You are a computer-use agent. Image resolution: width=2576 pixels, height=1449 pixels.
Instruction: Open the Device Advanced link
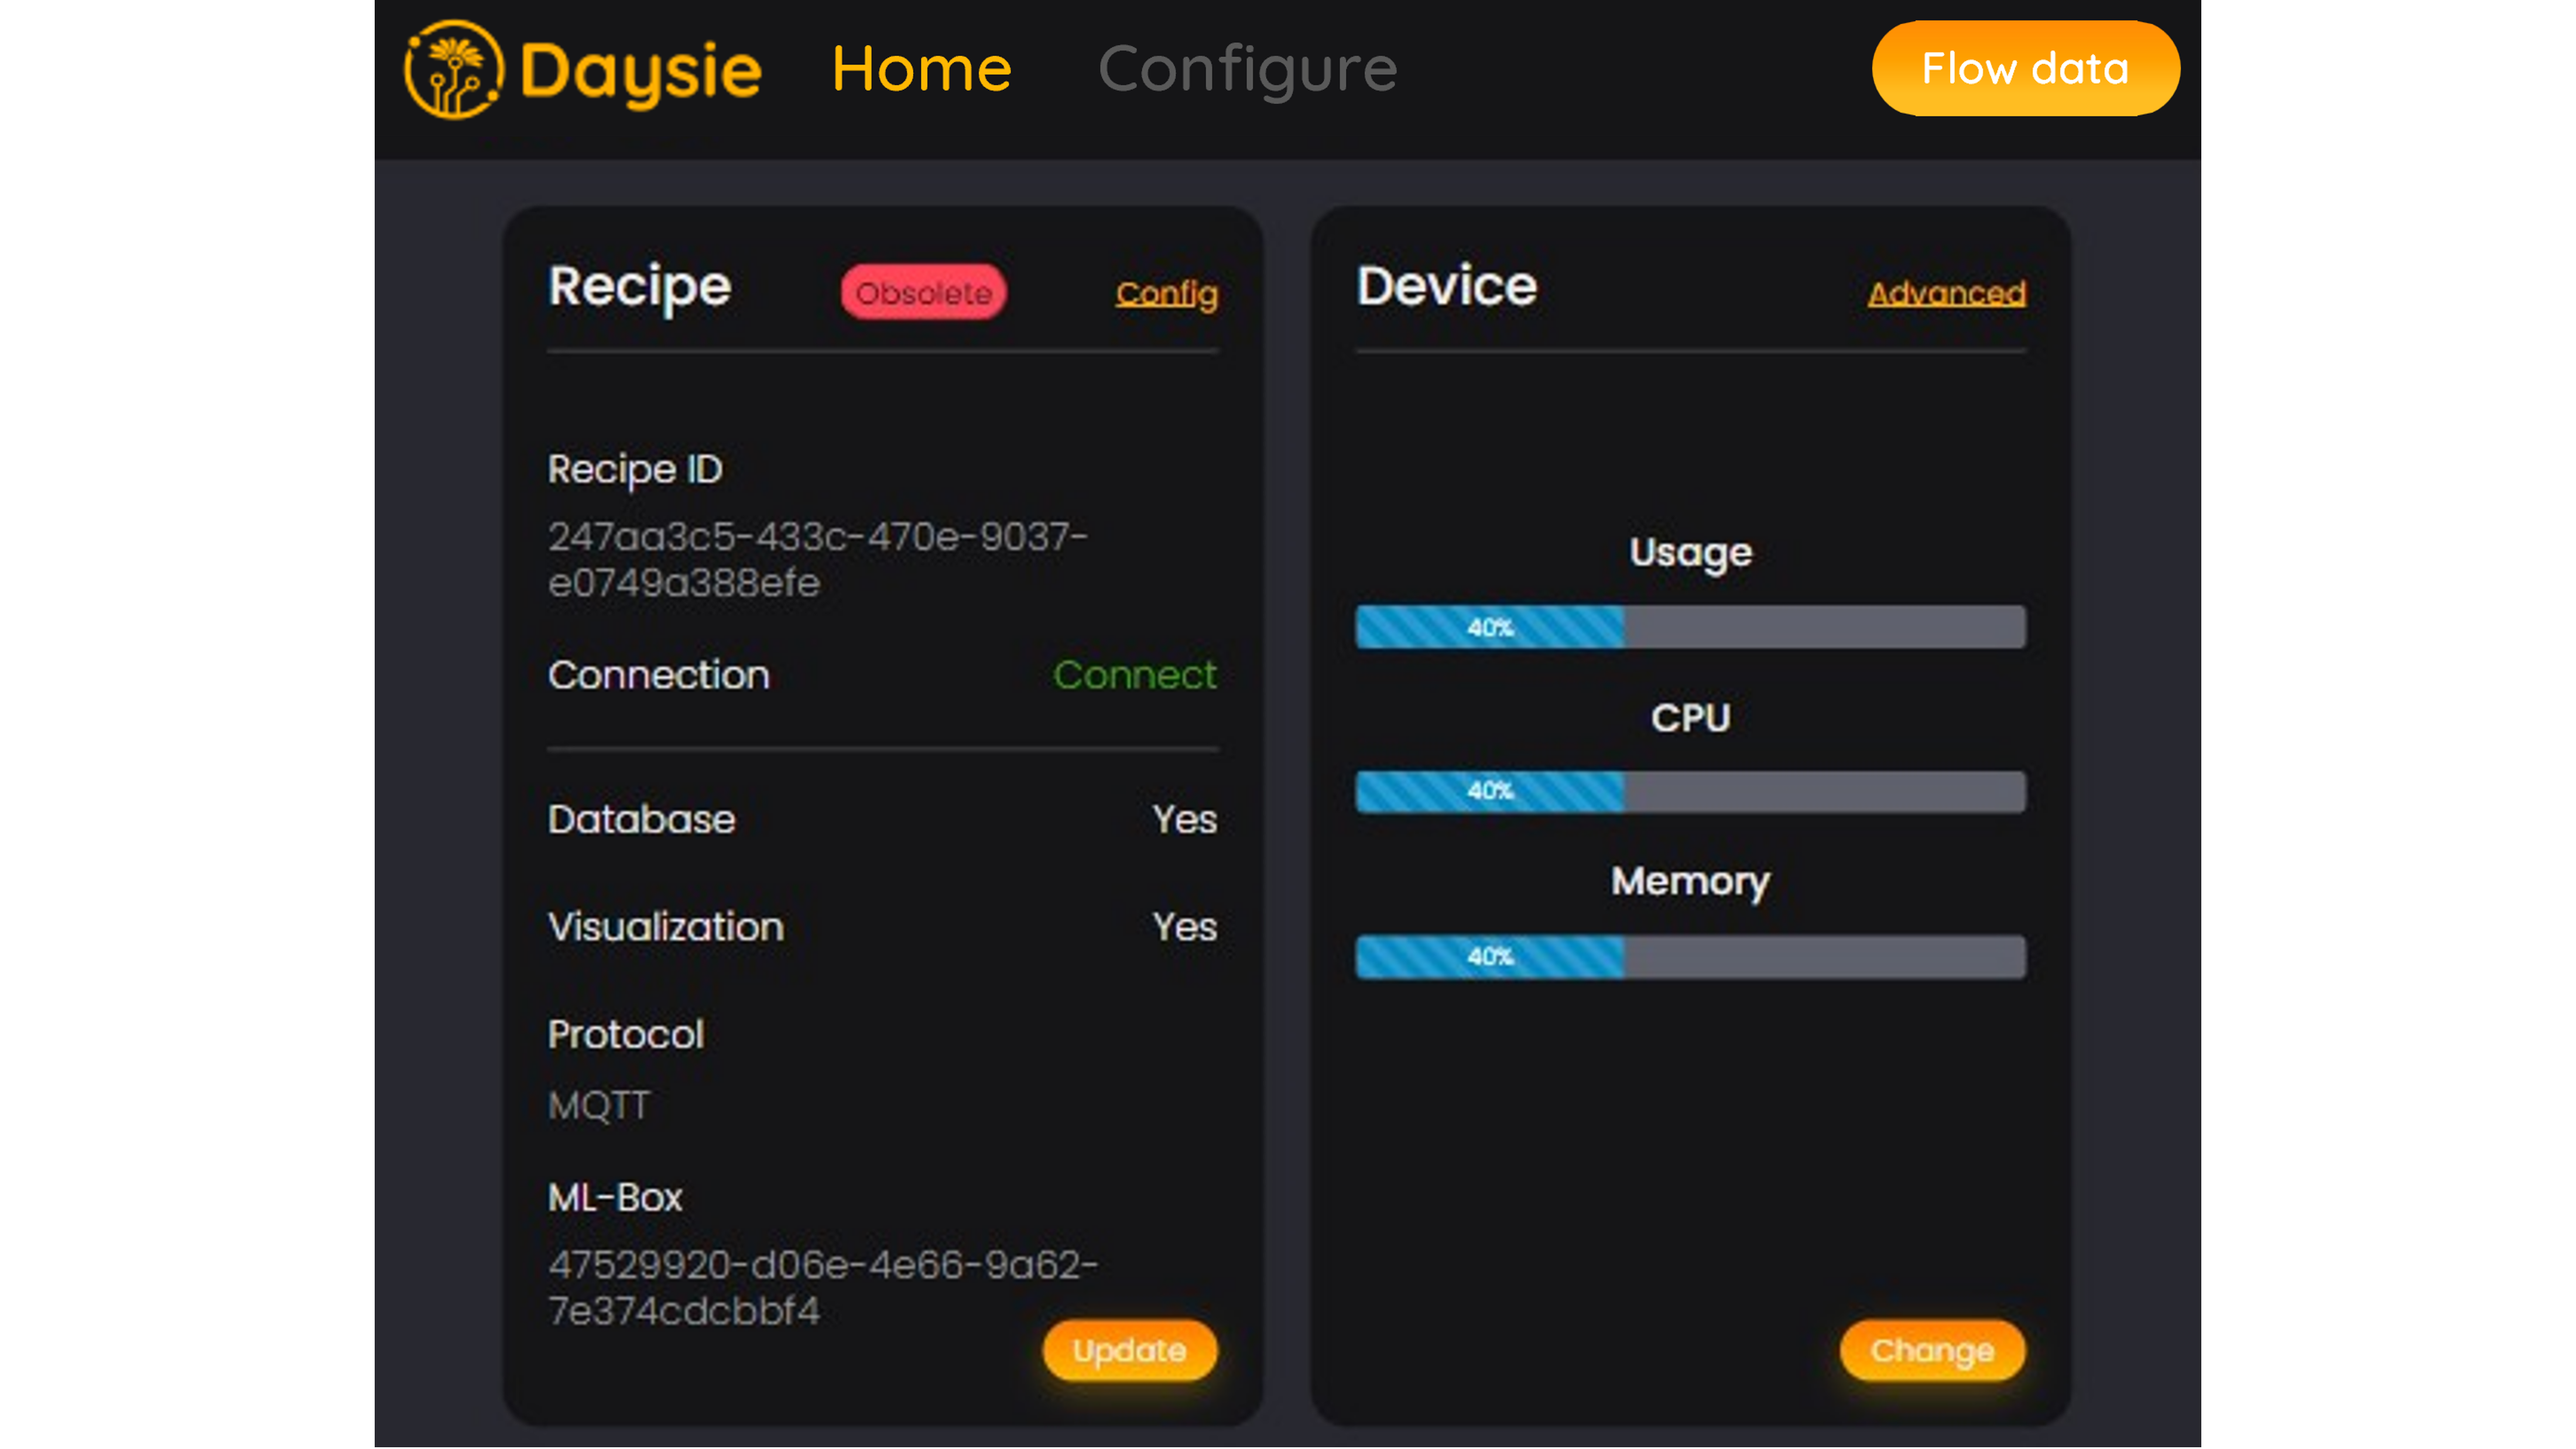(x=1946, y=293)
